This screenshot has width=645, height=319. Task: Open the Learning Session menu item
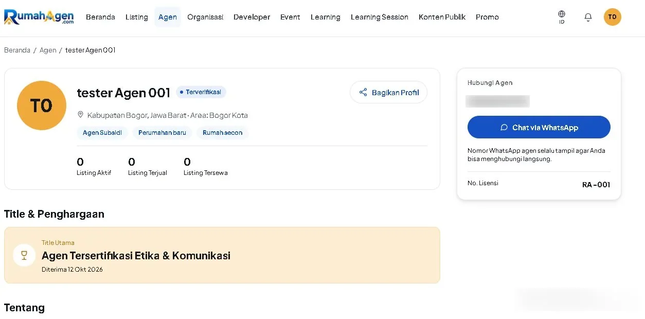pos(380,17)
